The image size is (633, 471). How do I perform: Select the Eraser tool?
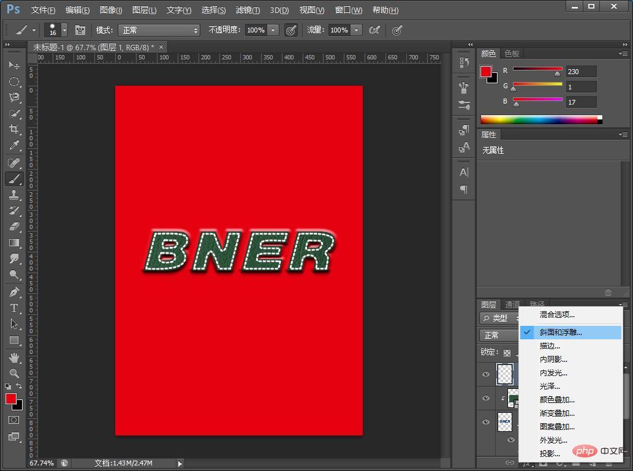pyautogui.click(x=13, y=227)
